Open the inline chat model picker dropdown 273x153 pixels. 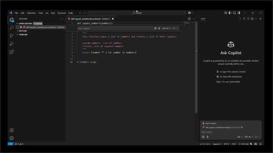166,28
